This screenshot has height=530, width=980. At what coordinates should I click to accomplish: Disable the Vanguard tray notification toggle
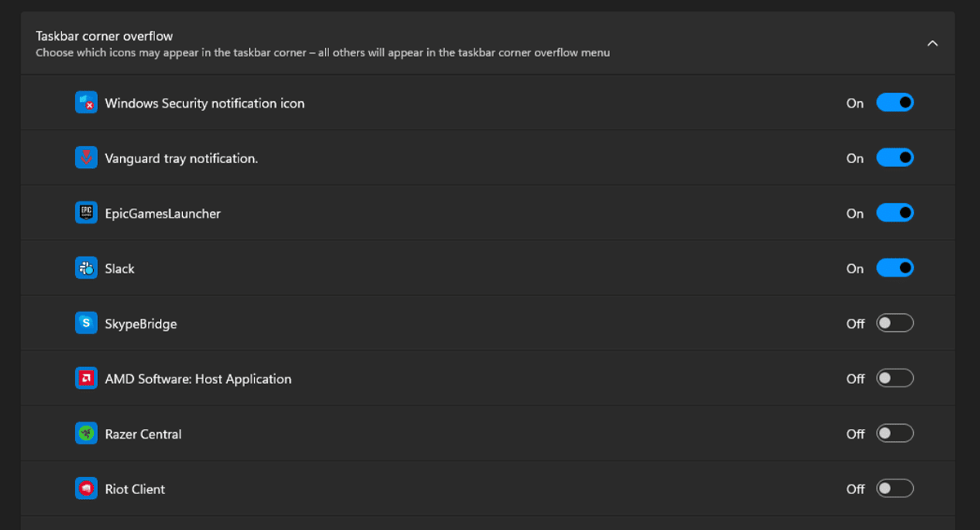(895, 157)
